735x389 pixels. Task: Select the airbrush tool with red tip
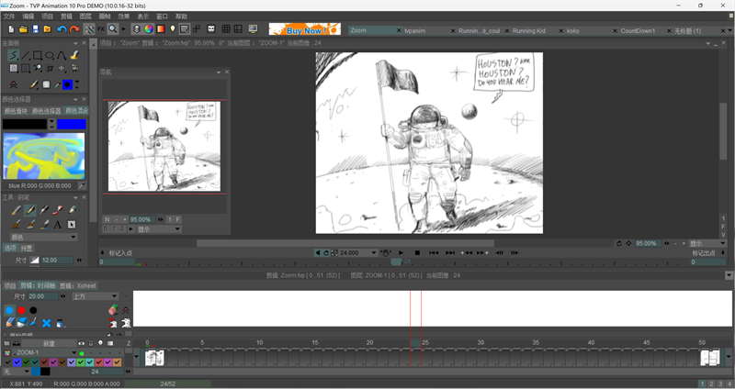click(x=58, y=210)
